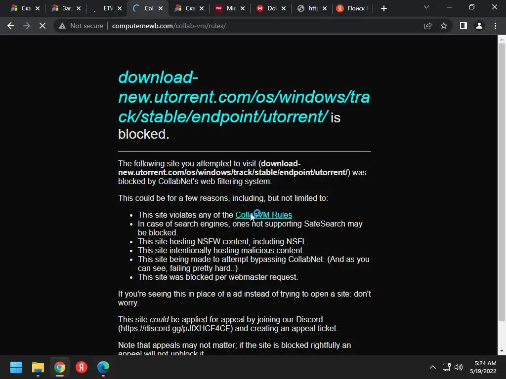Click the blocked utorrent URL heading

tap(244, 97)
